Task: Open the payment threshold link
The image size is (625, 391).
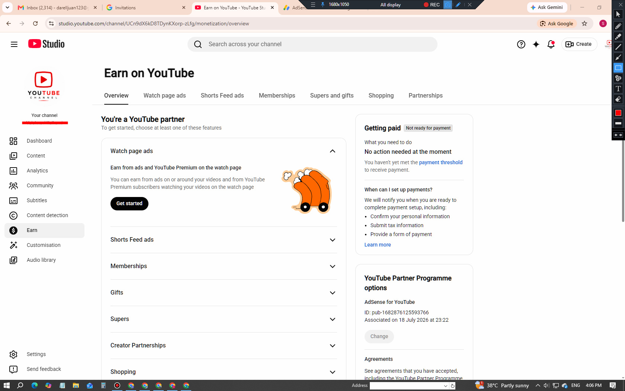Action: point(441,162)
